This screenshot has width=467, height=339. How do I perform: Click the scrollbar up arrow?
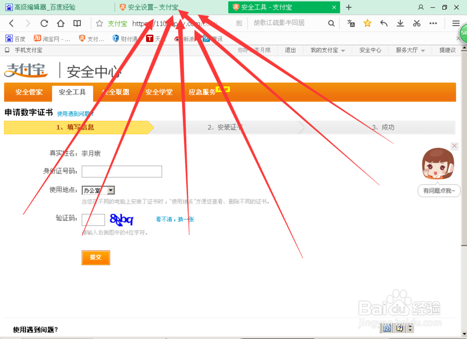pyautogui.click(x=464, y=48)
